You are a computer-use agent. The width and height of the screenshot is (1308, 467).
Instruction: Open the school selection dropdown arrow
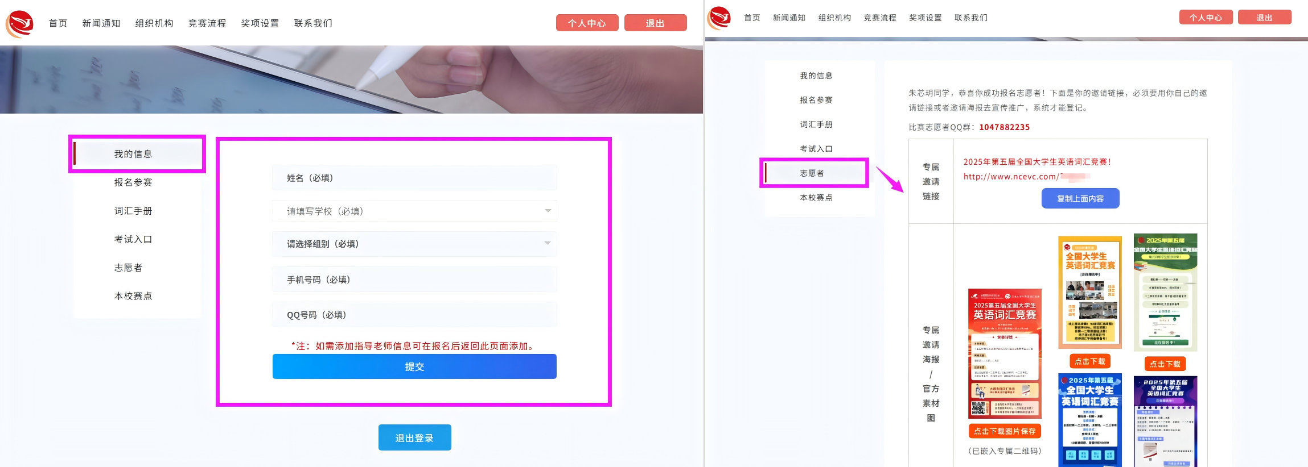coord(548,211)
